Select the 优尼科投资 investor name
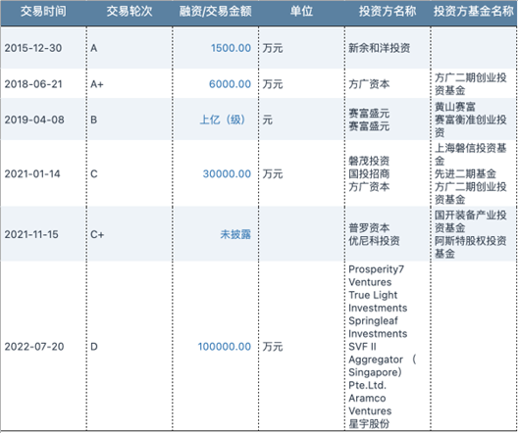518x433 pixels. click(374, 241)
